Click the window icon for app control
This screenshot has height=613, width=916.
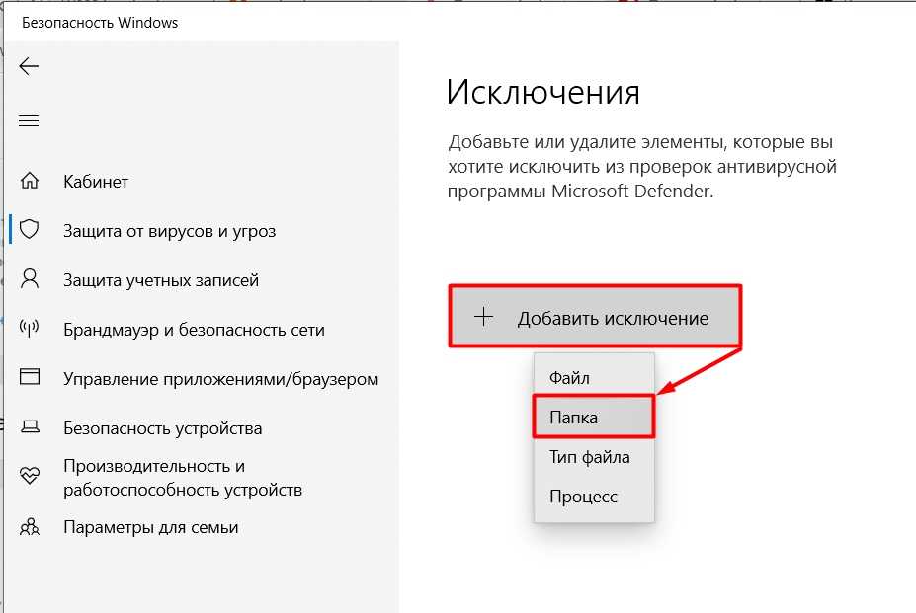point(30,376)
